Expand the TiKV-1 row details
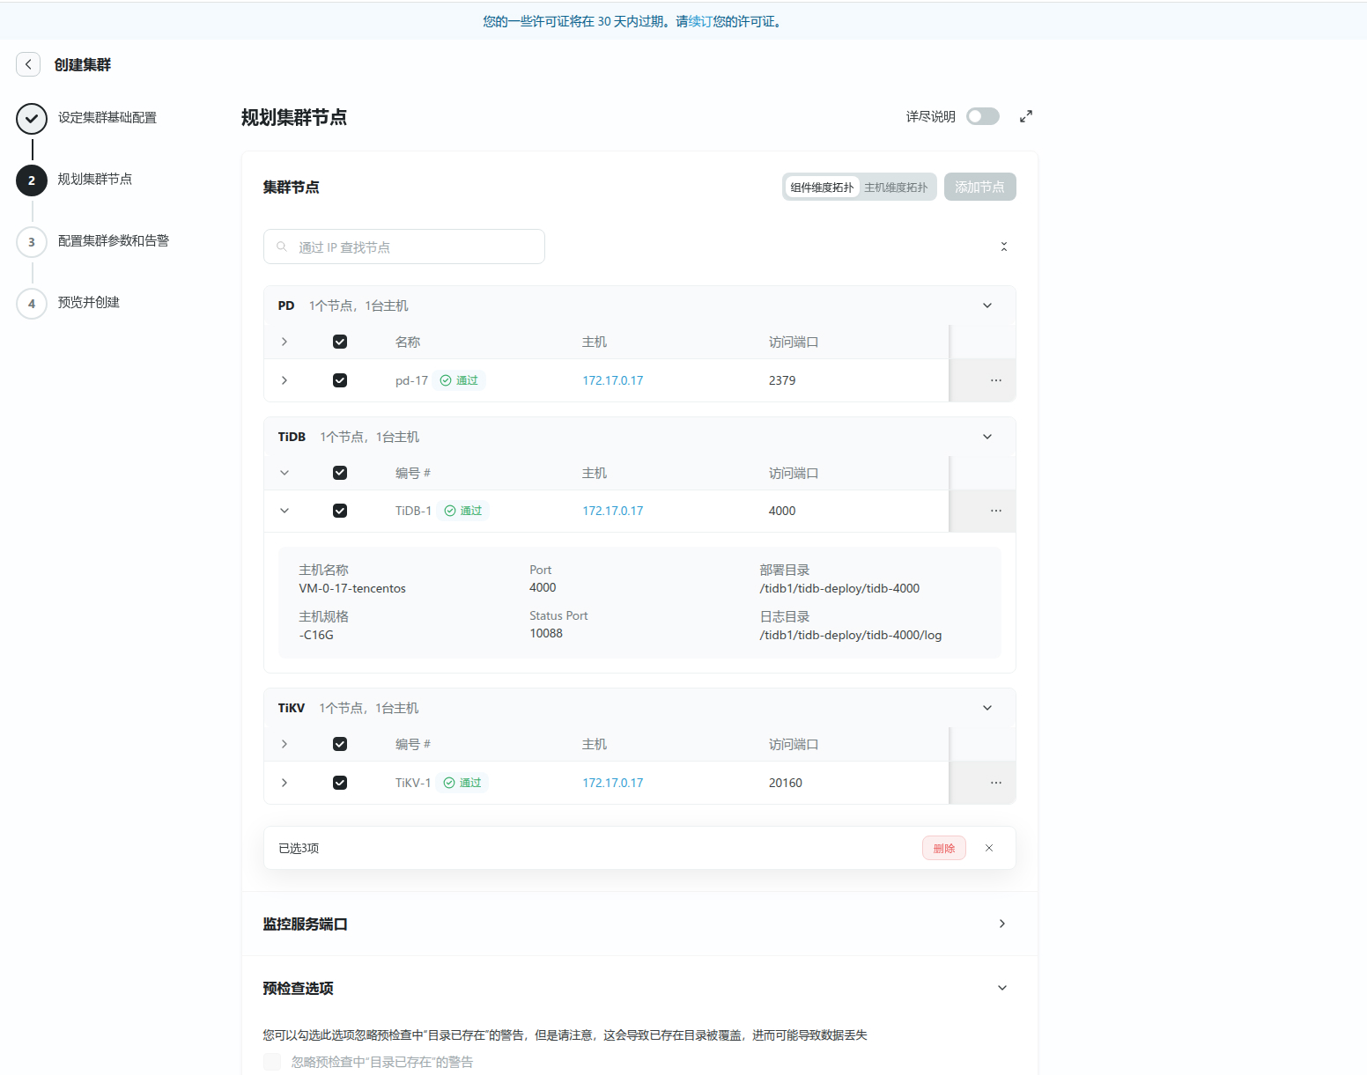Screen dimensions: 1367x1075 click(x=284, y=783)
